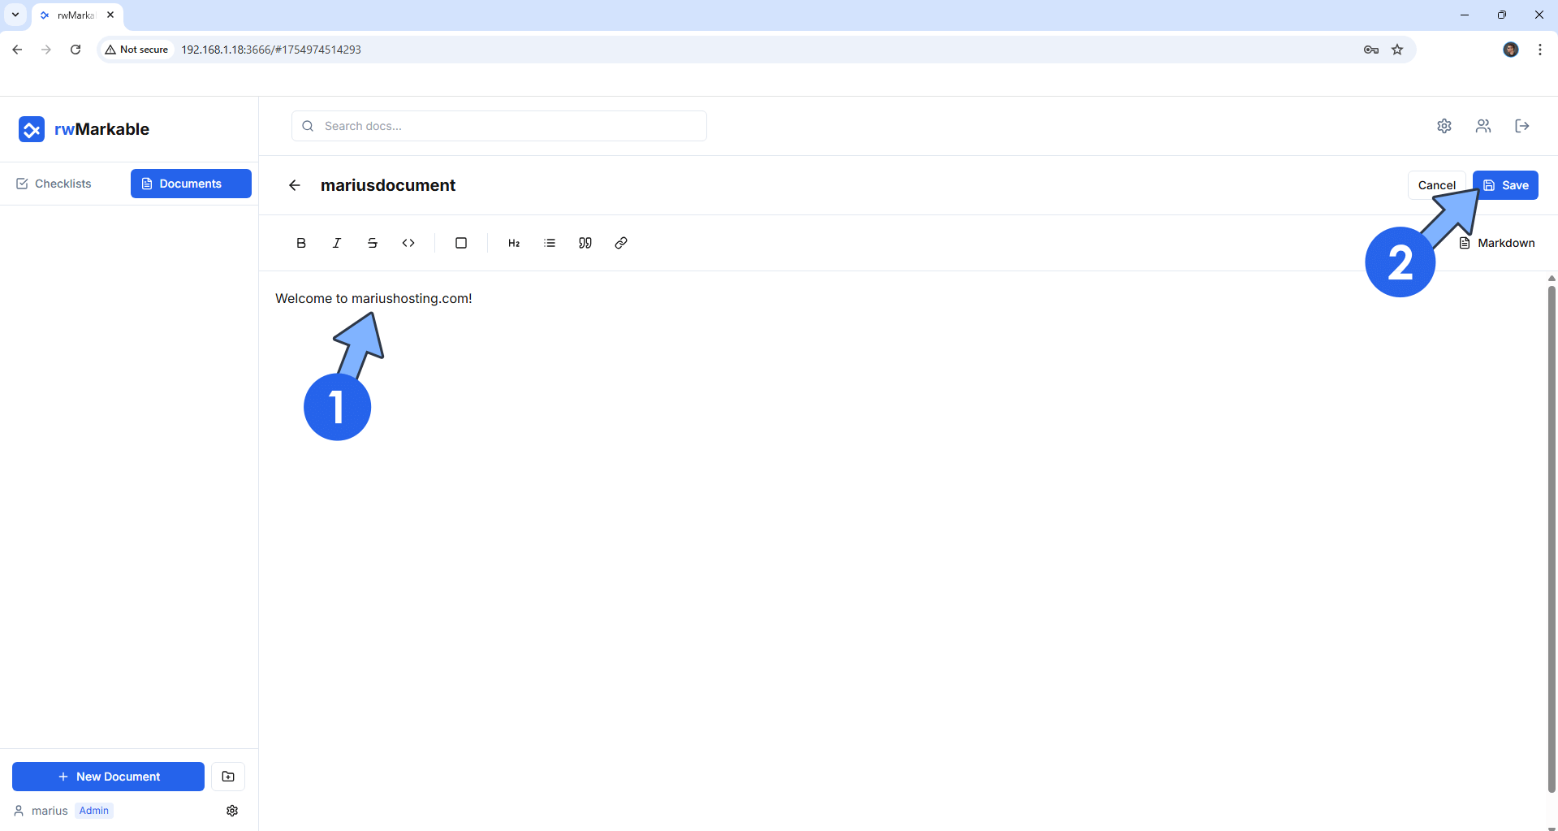The image size is (1558, 831).
Task: Select the rwMarkable browser tab
Action: [x=76, y=15]
